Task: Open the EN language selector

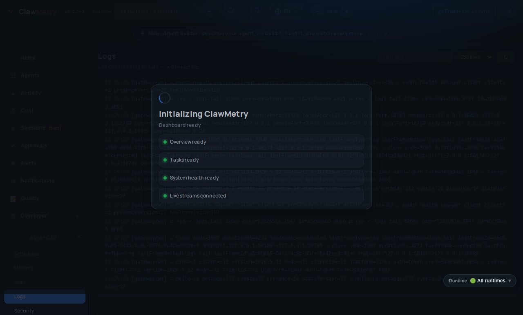Action: (286, 11)
